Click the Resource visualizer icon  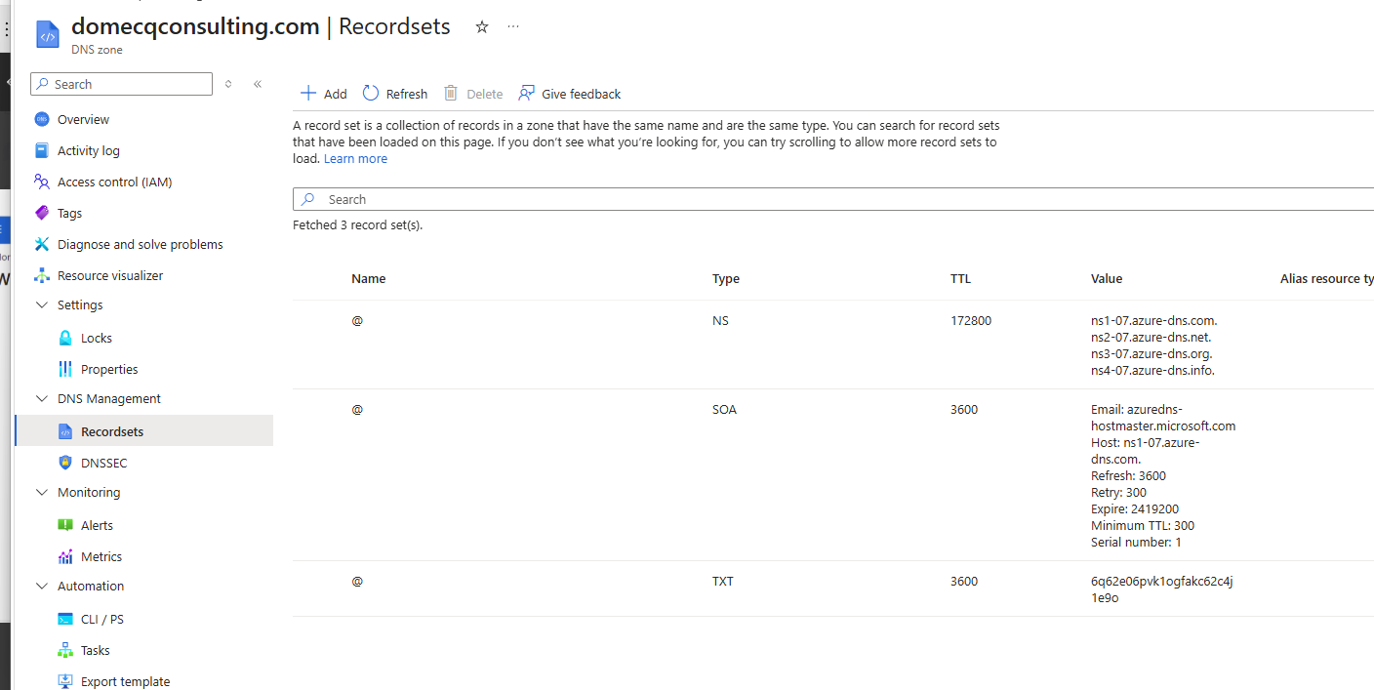click(x=41, y=275)
